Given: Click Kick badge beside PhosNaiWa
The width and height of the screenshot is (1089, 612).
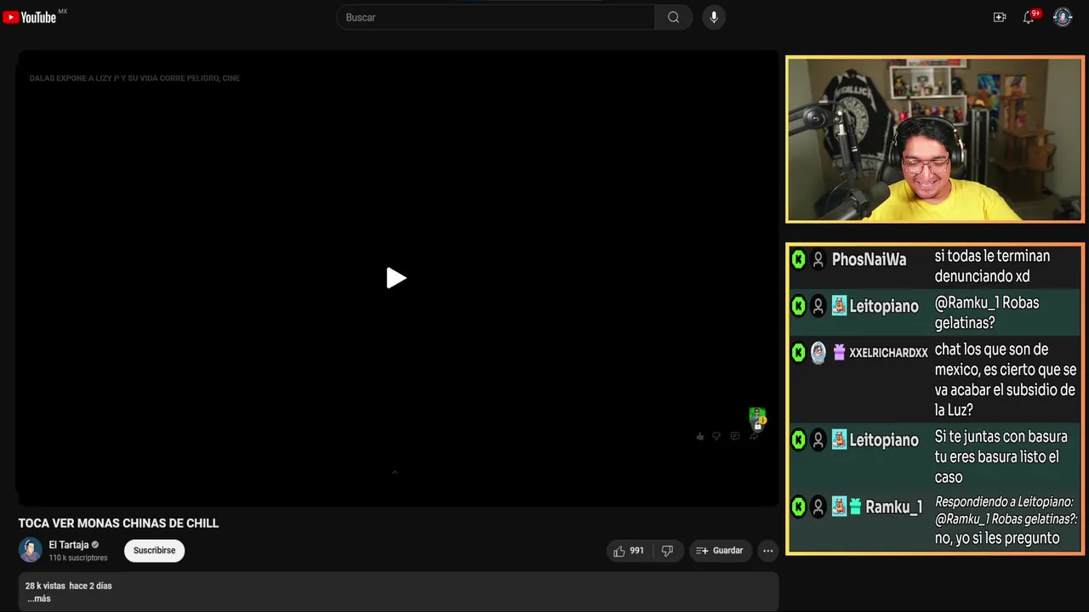Looking at the screenshot, I should [798, 259].
